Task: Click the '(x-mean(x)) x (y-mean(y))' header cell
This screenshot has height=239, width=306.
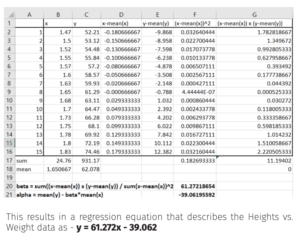Action: coord(254,23)
